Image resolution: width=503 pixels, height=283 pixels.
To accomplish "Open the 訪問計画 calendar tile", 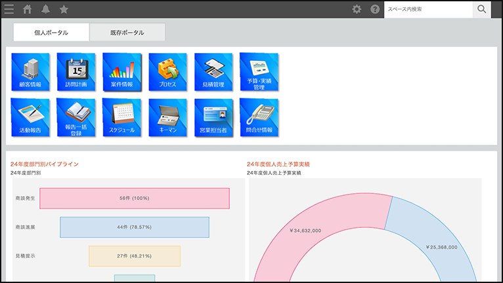I will pos(76,72).
